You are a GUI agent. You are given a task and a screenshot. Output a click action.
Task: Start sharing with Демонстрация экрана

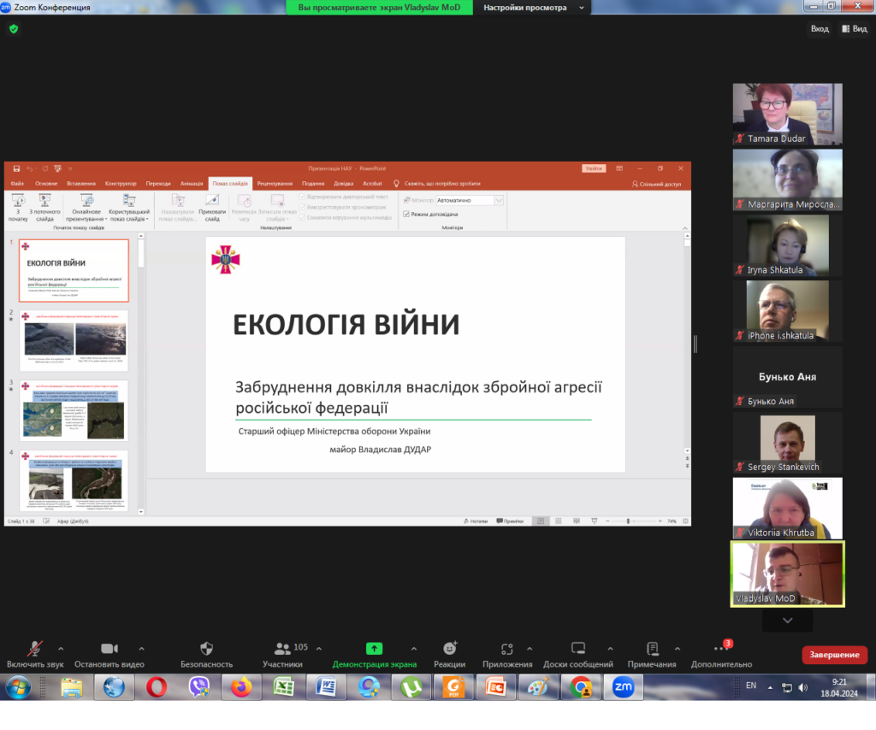[374, 649]
